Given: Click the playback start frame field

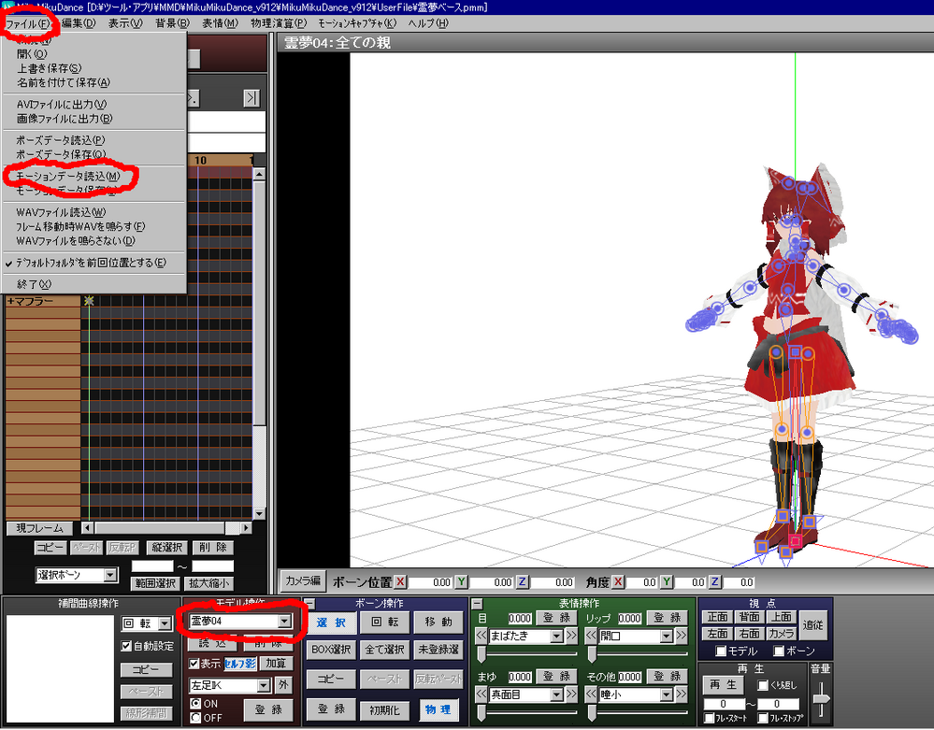Looking at the screenshot, I should pos(723,703).
